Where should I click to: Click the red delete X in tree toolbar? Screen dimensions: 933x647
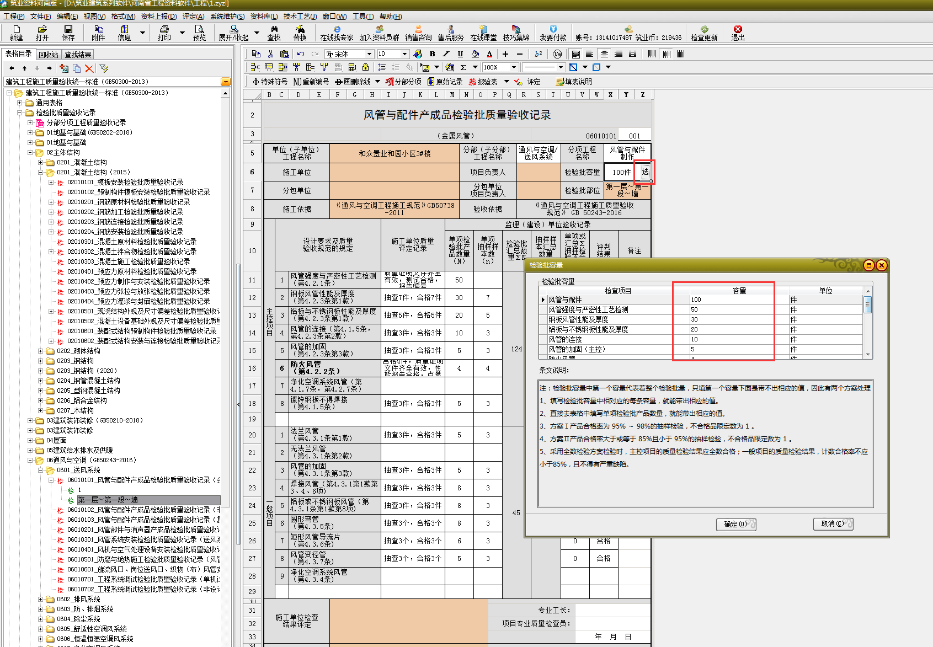pyautogui.click(x=89, y=68)
